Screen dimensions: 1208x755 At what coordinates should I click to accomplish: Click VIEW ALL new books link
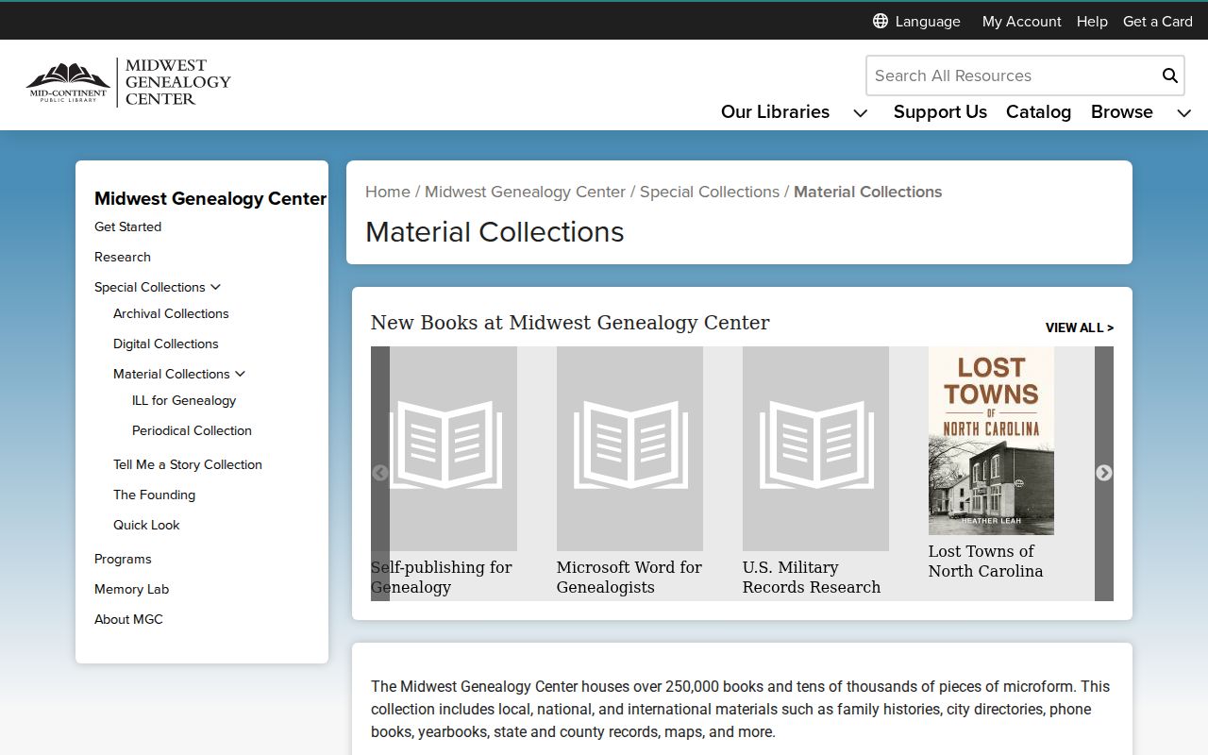coord(1080,327)
